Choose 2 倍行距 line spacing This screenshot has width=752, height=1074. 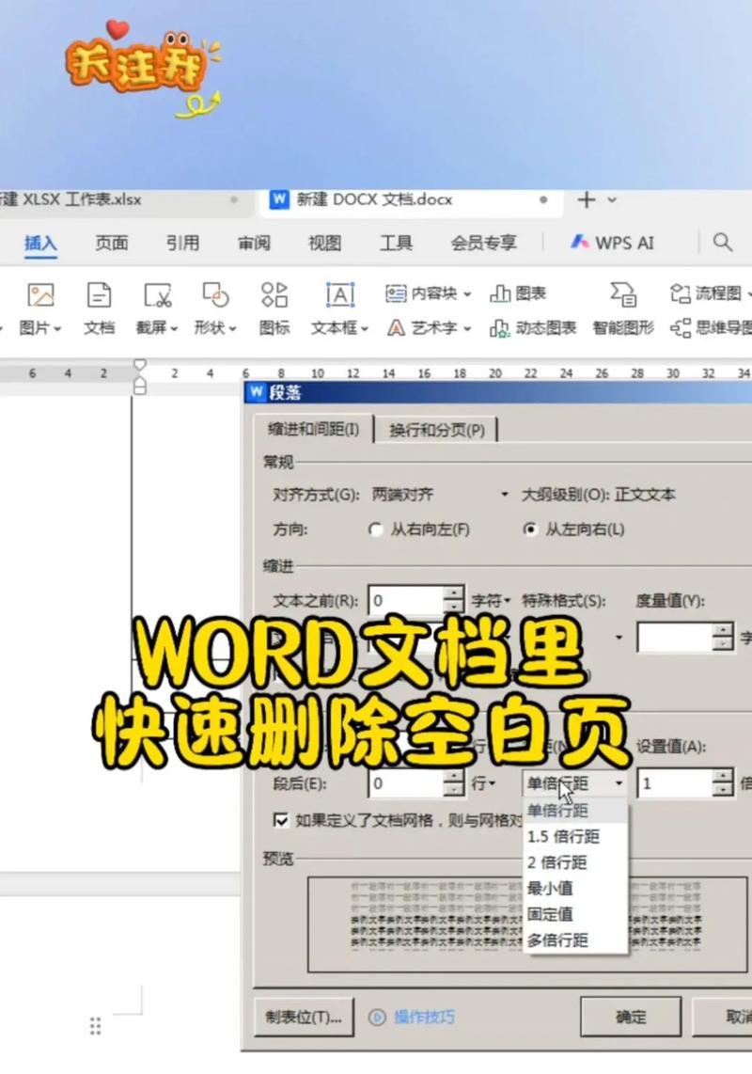click(x=574, y=862)
